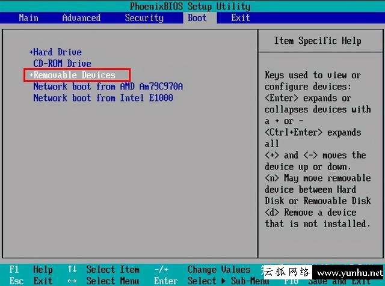The image size is (385, 286).
Task: Click up/down arrows Select Item hint
Action: [103, 270]
